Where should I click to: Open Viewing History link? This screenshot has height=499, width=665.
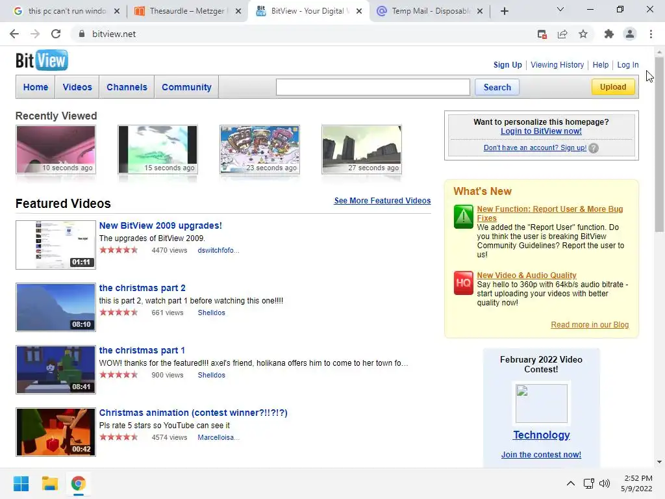557,65
